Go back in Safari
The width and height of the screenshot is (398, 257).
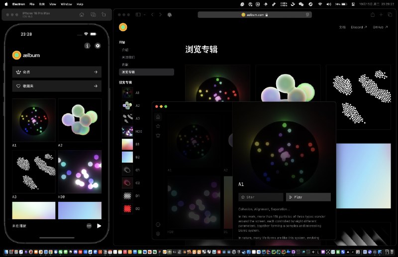152,15
